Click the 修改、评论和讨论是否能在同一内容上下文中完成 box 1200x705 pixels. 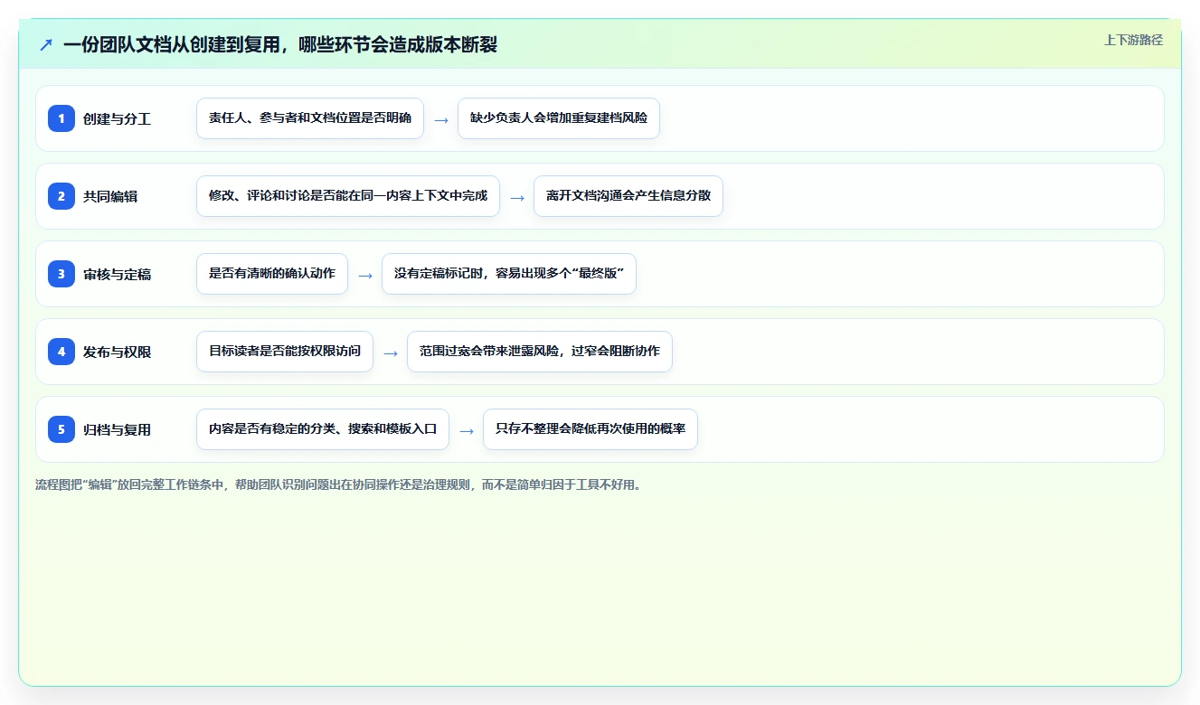[x=348, y=196]
